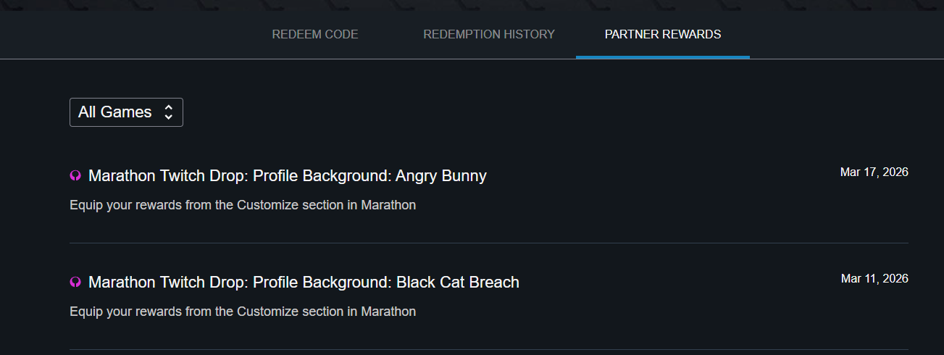
Task: Click the "All Games" text in the selector
Action: click(115, 112)
